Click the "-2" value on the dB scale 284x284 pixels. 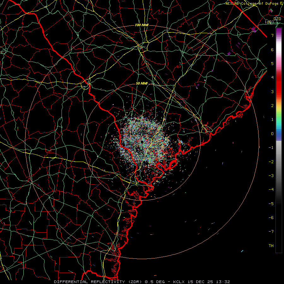coord(271,162)
